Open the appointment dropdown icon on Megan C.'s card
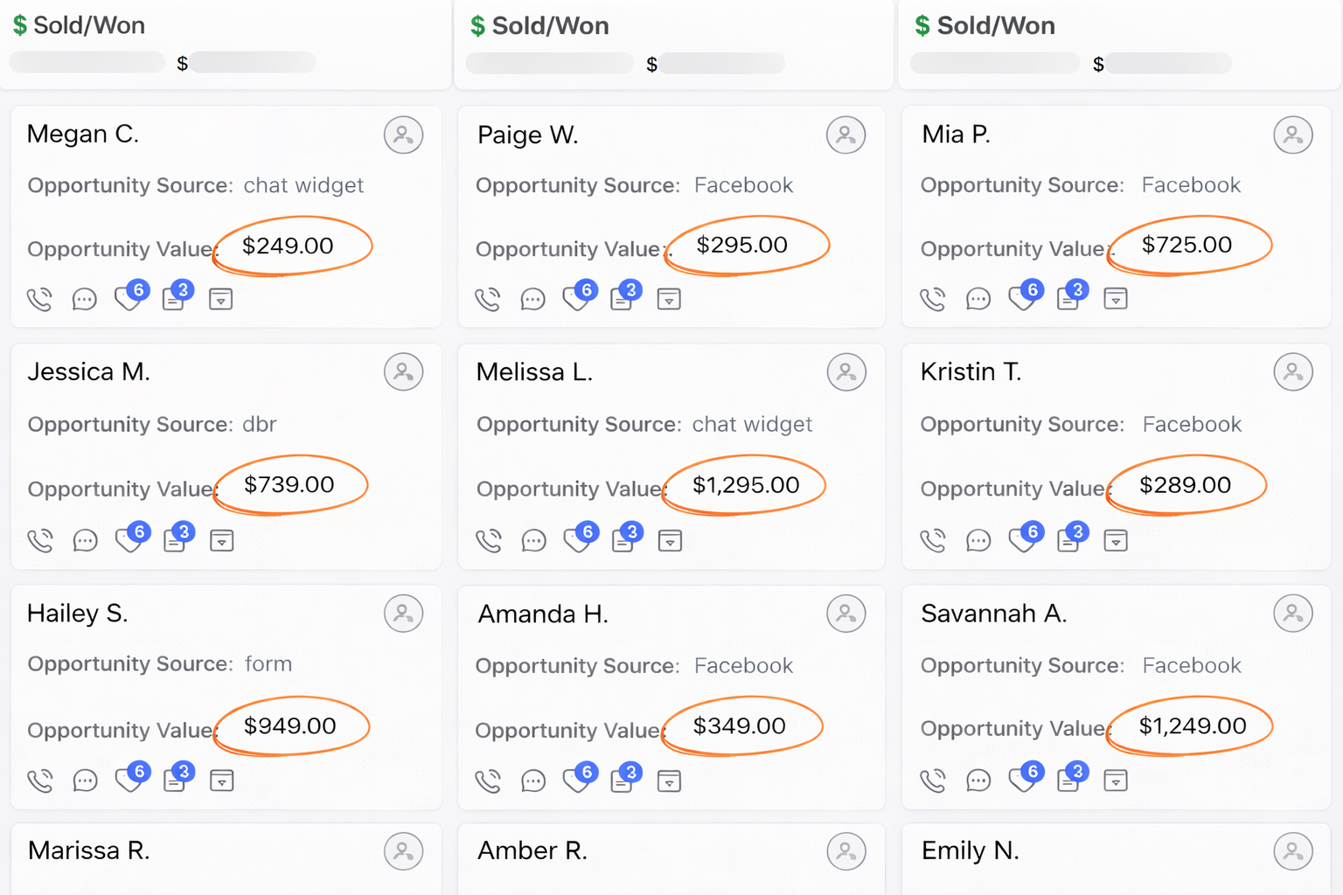Viewport: 1343px width, 895px height. [x=221, y=300]
